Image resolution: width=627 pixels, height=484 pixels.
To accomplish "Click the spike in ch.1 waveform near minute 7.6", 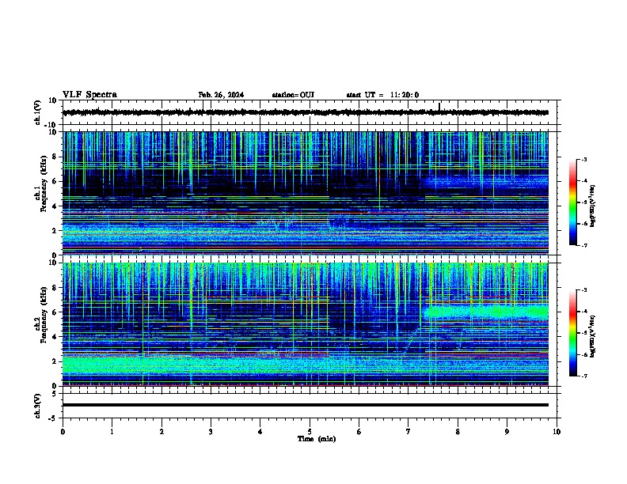I will point(439,107).
